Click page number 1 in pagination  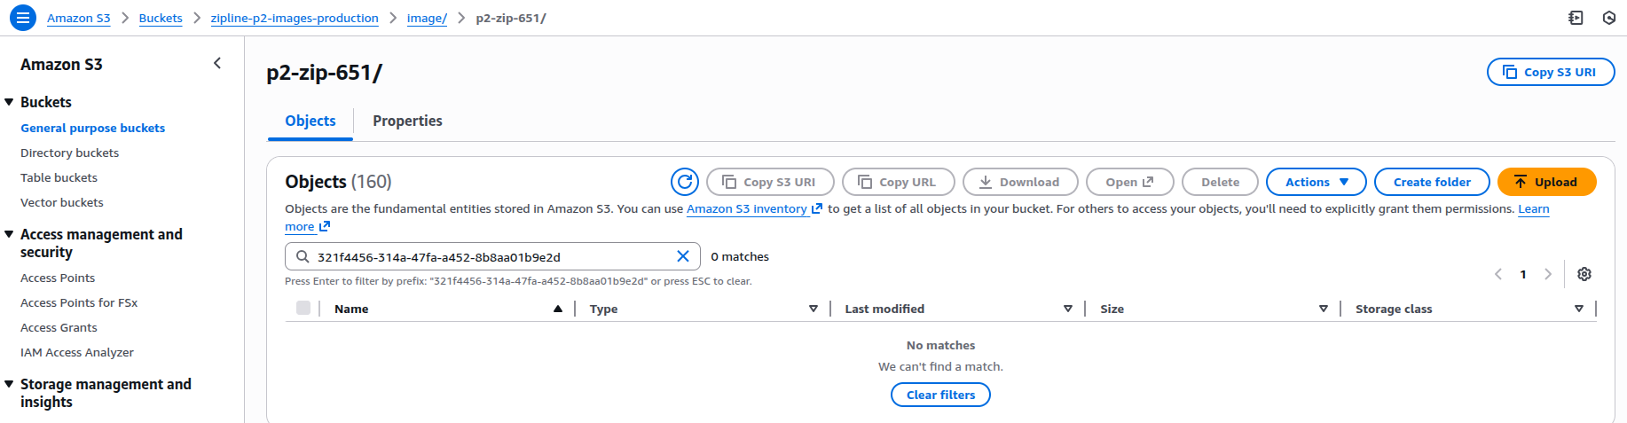[x=1523, y=274]
